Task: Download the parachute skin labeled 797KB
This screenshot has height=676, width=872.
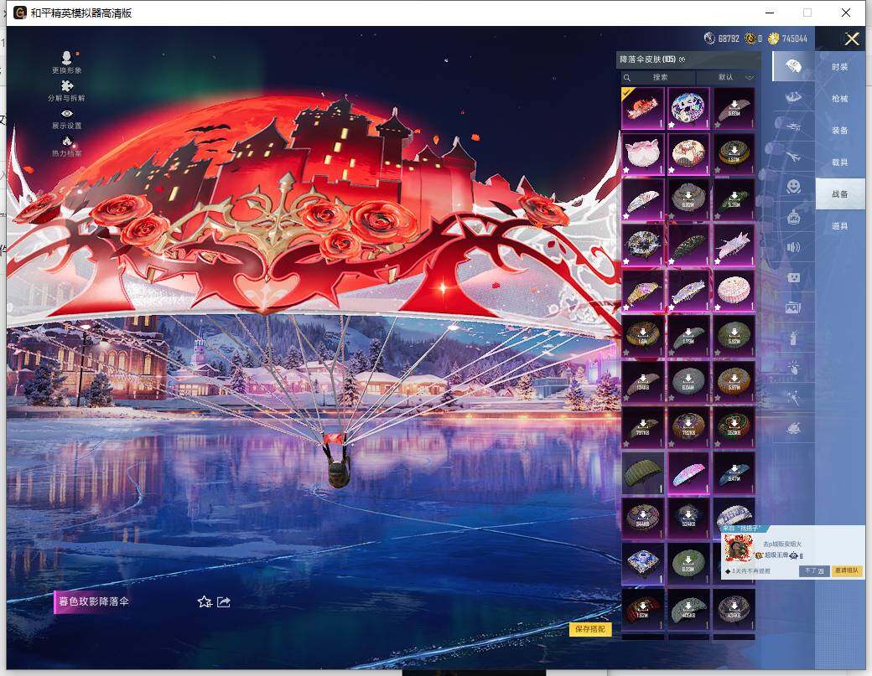Action: point(643,427)
